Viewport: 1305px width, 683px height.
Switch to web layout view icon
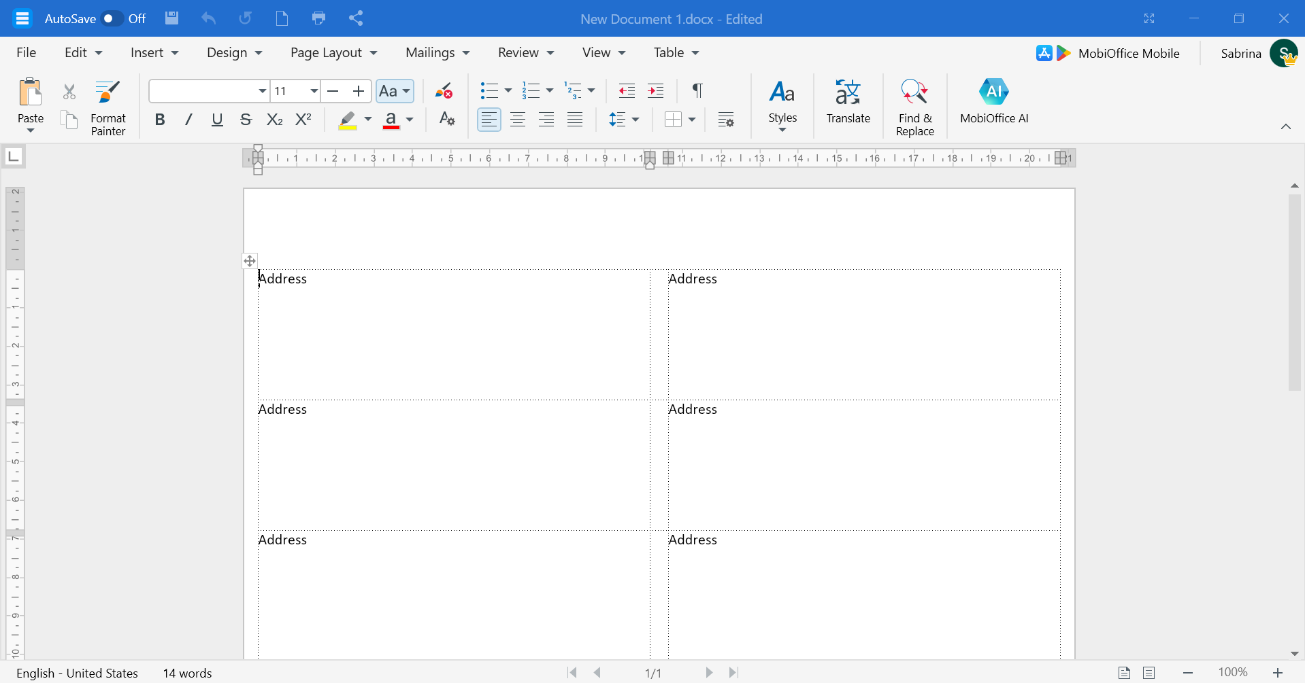click(x=1149, y=673)
